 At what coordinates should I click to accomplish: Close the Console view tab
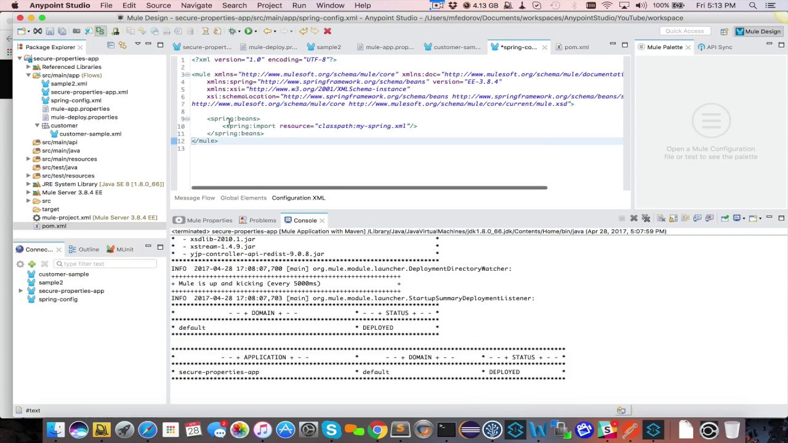[x=322, y=220]
